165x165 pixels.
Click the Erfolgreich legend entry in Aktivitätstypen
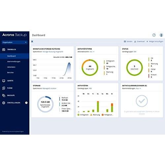click(109, 62)
